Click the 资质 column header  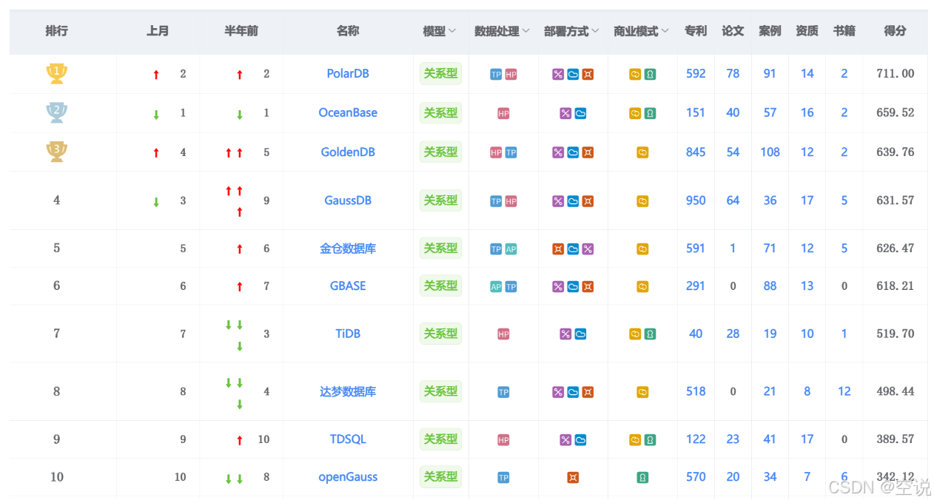807,31
